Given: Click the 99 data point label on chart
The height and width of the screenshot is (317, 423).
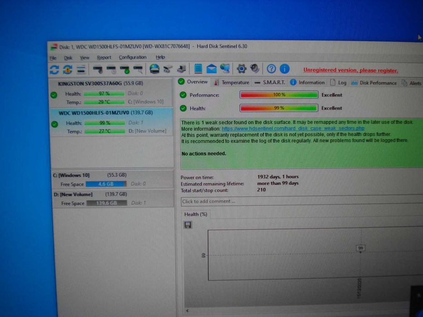Looking at the screenshot, I should (x=361, y=248).
